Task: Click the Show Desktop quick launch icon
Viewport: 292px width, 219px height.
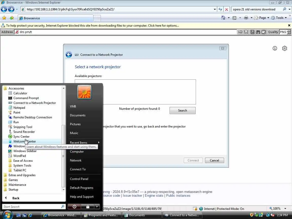Action: 19,215
